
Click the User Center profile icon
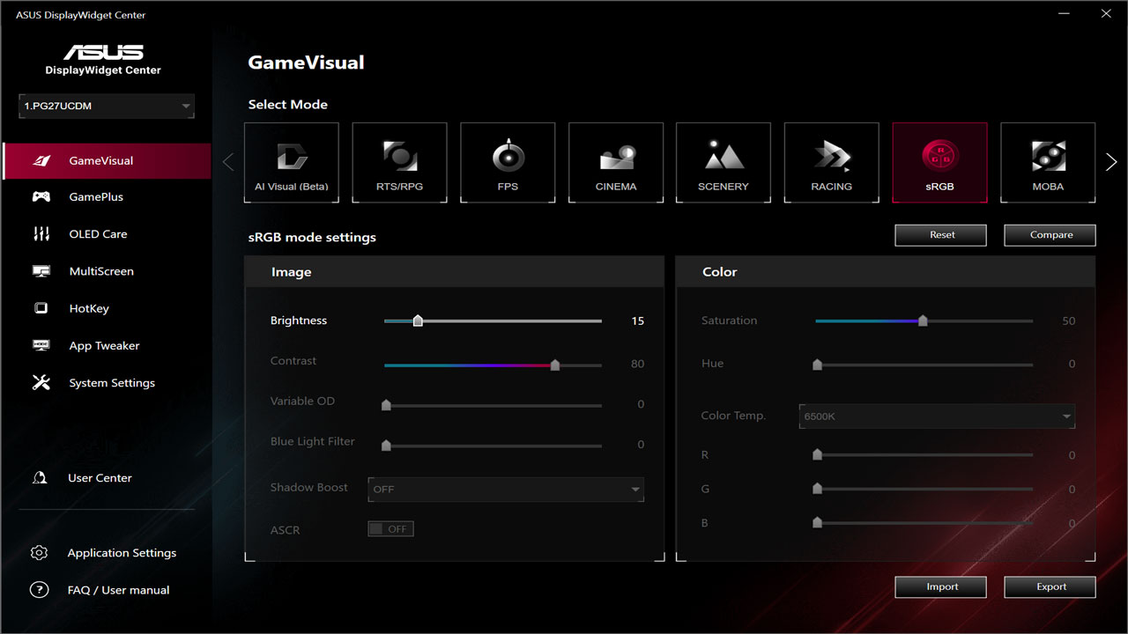pyautogui.click(x=40, y=477)
